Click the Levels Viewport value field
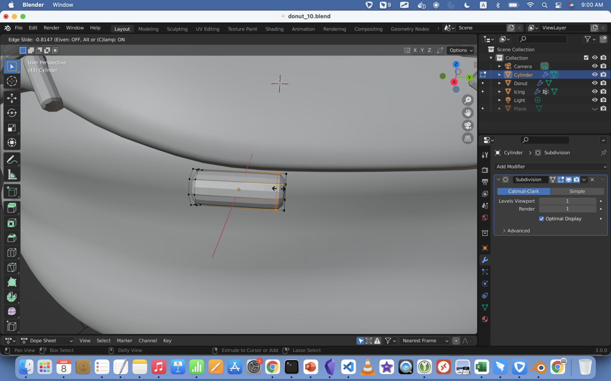Image resolution: width=611 pixels, height=381 pixels. 567,201
